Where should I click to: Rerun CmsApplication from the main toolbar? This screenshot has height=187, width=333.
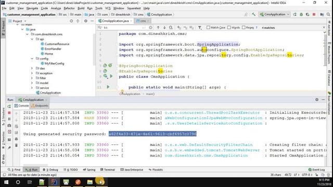coord(295,15)
